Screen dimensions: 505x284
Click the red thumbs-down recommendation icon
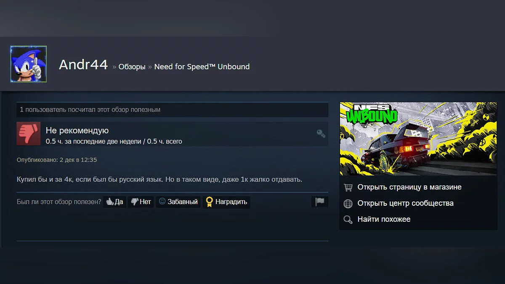pyautogui.click(x=29, y=134)
